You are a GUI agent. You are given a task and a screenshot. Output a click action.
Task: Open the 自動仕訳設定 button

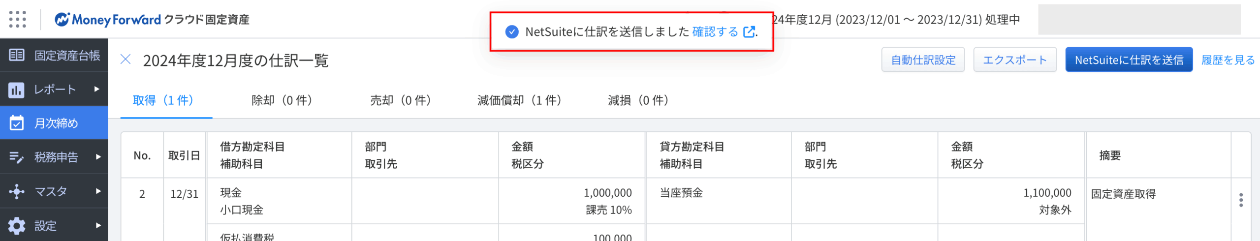coord(923,60)
